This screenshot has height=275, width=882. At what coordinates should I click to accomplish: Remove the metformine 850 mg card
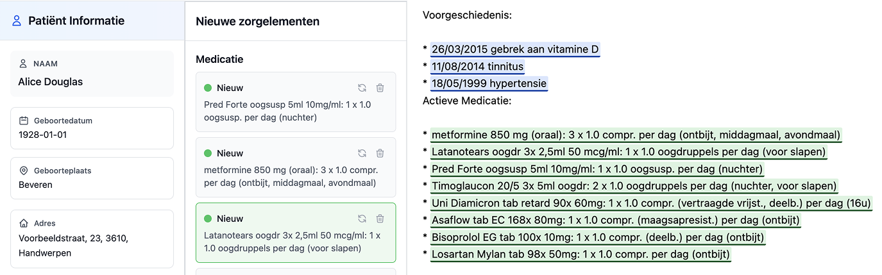point(380,153)
